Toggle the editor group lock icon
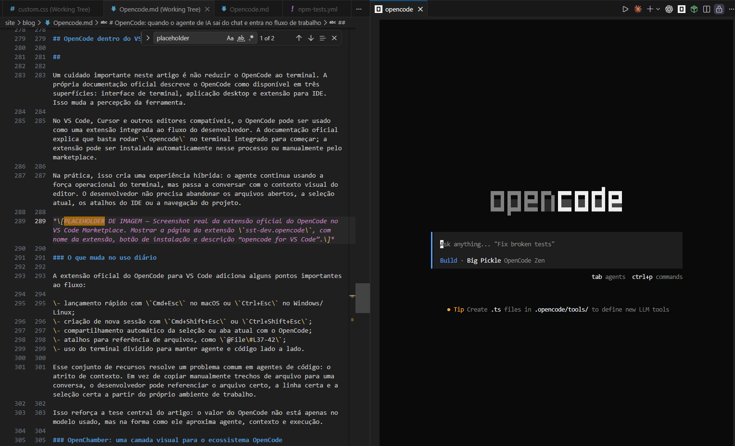The height and width of the screenshot is (446, 735). click(x=719, y=9)
